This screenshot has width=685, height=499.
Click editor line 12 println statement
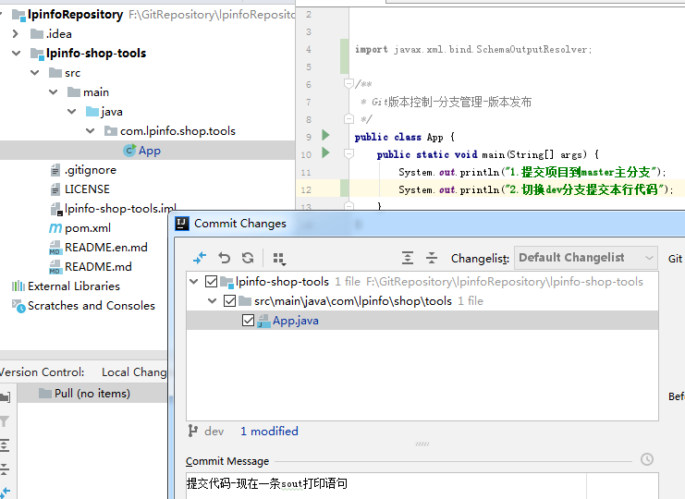pyautogui.click(x=536, y=189)
